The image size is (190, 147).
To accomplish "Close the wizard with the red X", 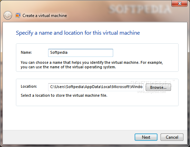I will coord(180,3).
